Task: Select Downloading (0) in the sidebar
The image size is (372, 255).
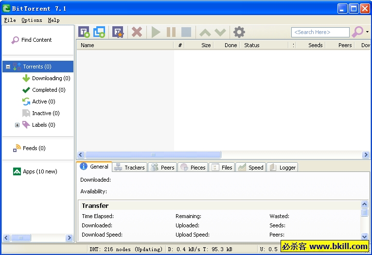Action: click(x=51, y=78)
